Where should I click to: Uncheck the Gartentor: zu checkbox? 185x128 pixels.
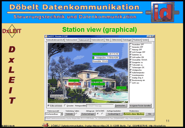(x=131, y=55)
